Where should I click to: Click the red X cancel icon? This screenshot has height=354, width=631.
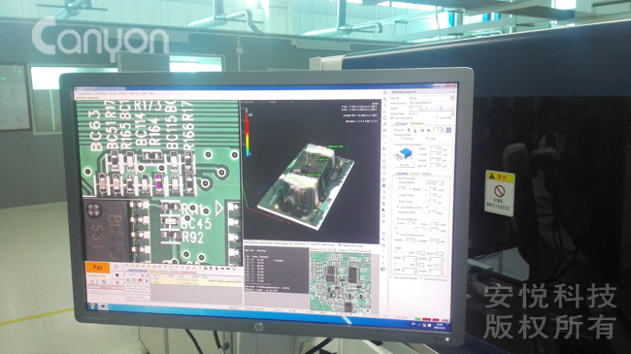[x=117, y=282]
